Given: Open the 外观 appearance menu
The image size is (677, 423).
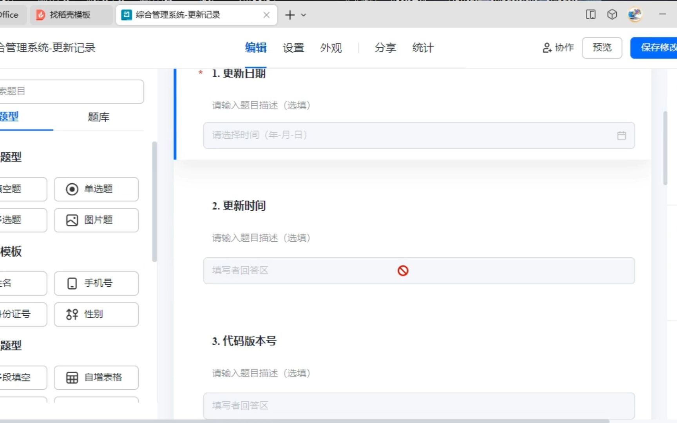Looking at the screenshot, I should click(x=331, y=48).
